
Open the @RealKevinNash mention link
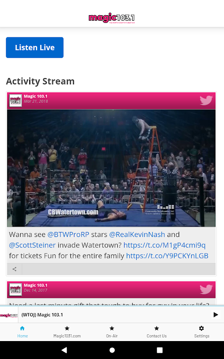point(137,234)
